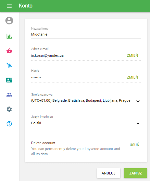Open the hamburger navigation menu
Screen dimensions: 150x181
[9, 6]
